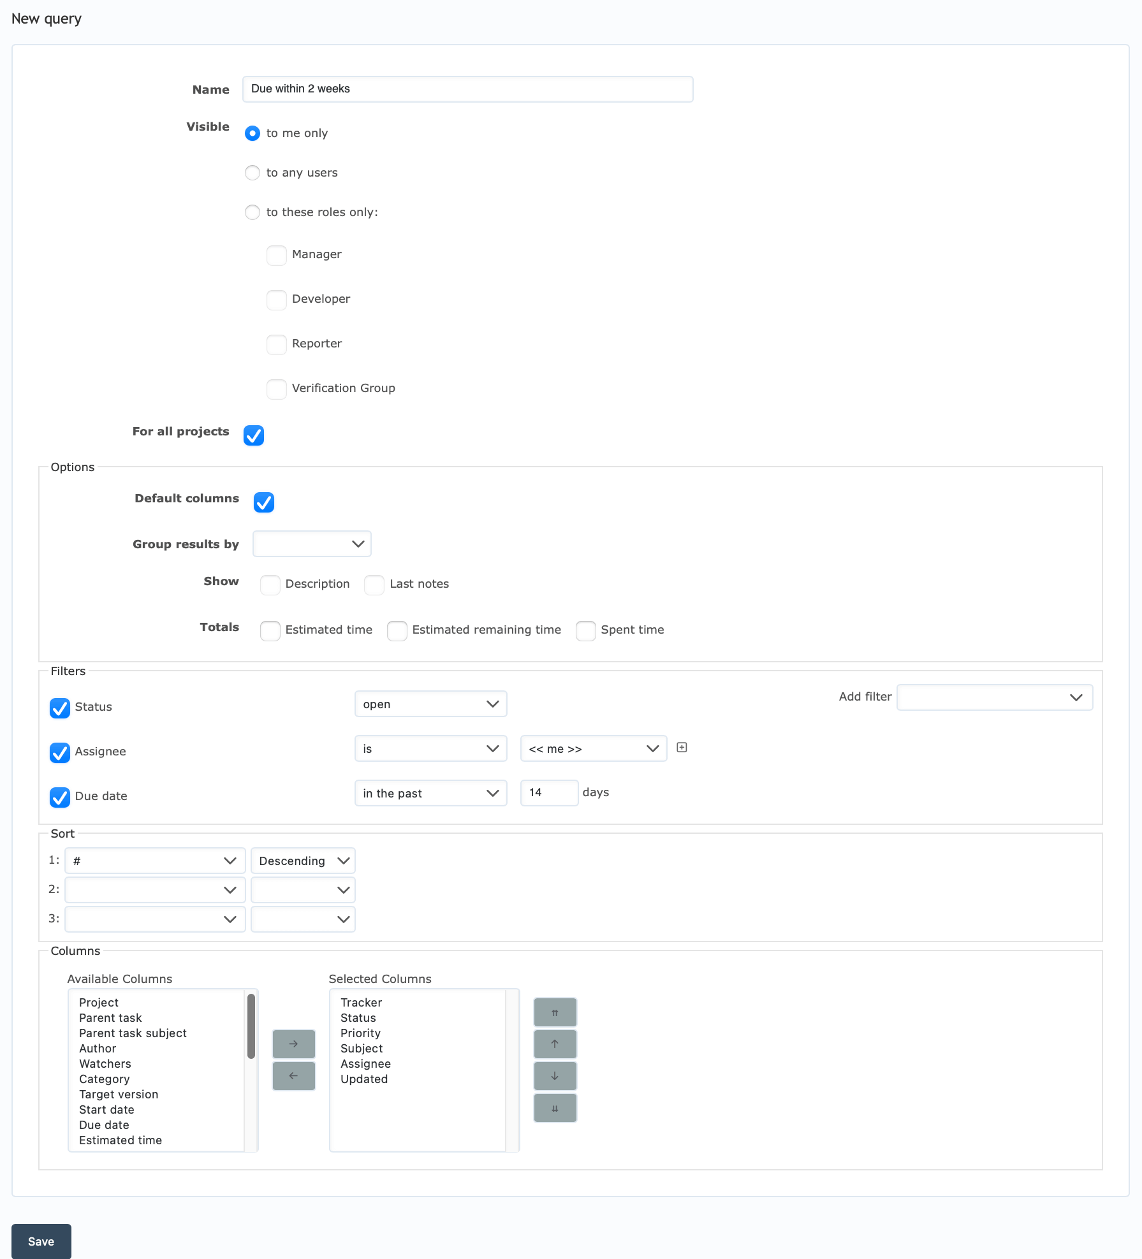Move selected column down one position
Image resolution: width=1142 pixels, height=1259 pixels.
coord(555,1075)
